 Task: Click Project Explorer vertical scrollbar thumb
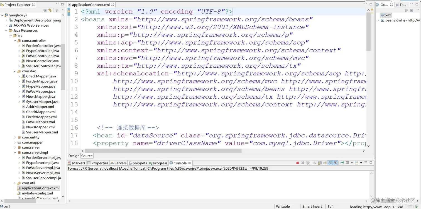63,67
